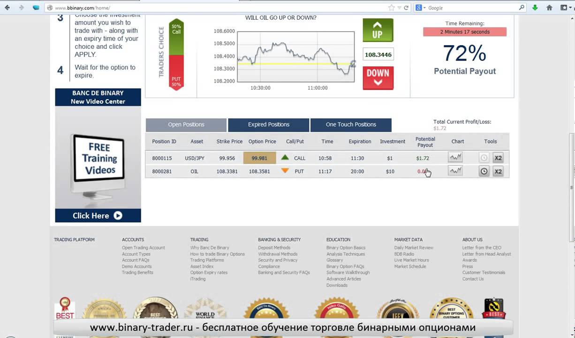Click the Time Remaining red bar
This screenshot has height=338, width=575.
click(x=465, y=32)
